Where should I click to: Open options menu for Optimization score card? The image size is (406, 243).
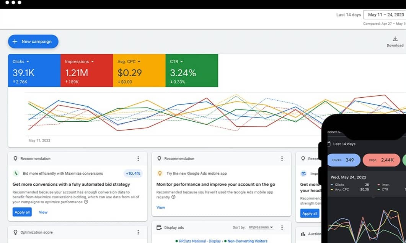(138, 232)
